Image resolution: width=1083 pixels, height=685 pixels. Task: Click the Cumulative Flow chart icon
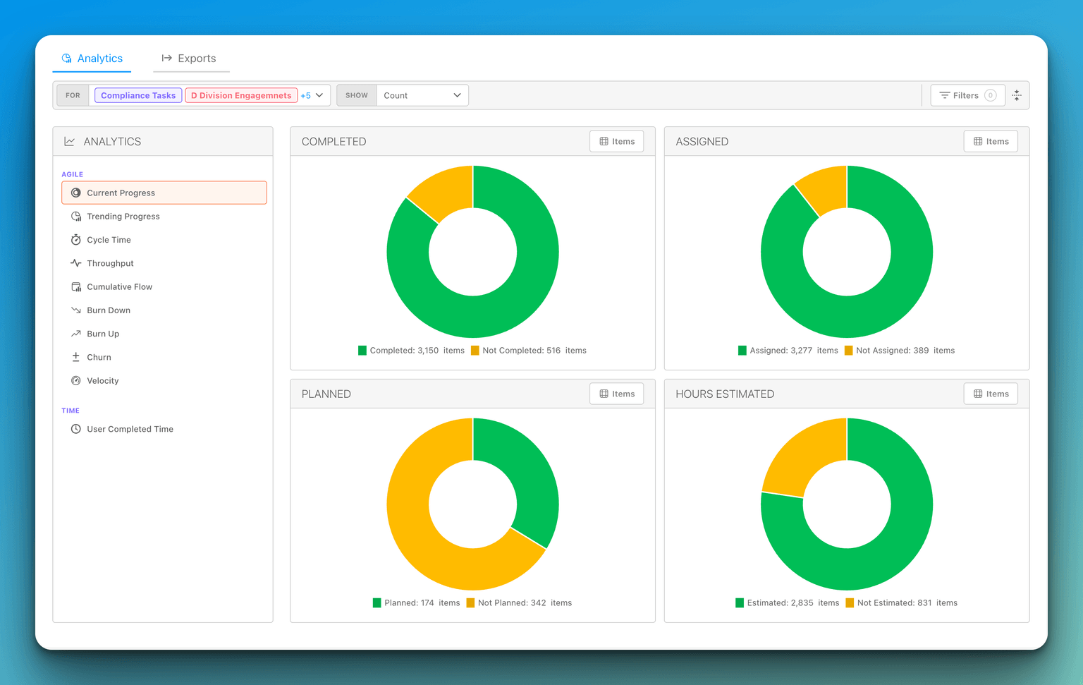75,287
